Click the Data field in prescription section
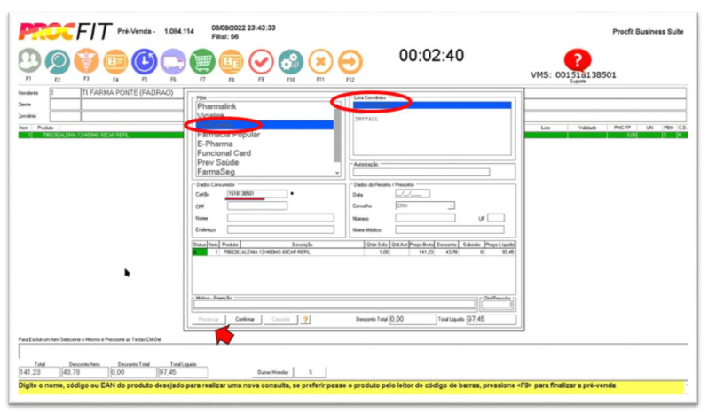The width and height of the screenshot is (708, 412). [x=413, y=194]
